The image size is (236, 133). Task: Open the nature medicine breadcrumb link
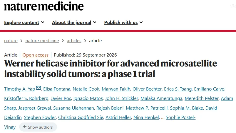pyautogui.click(x=42, y=41)
